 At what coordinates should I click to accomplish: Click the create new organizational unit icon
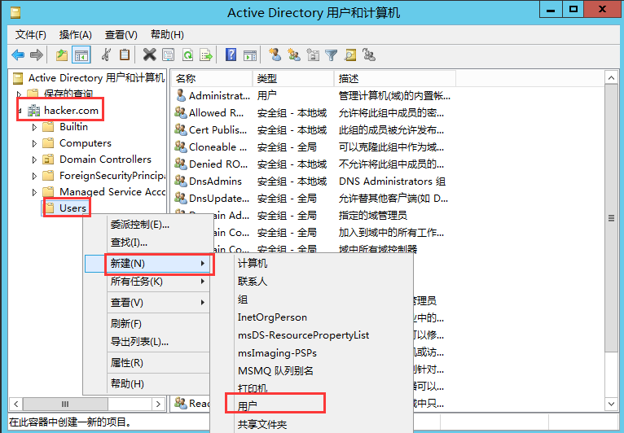[313, 55]
